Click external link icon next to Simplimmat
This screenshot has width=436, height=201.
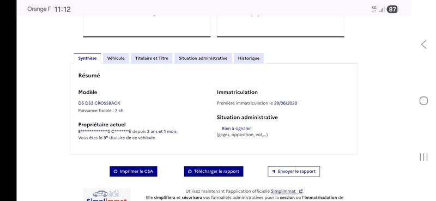coord(301,191)
